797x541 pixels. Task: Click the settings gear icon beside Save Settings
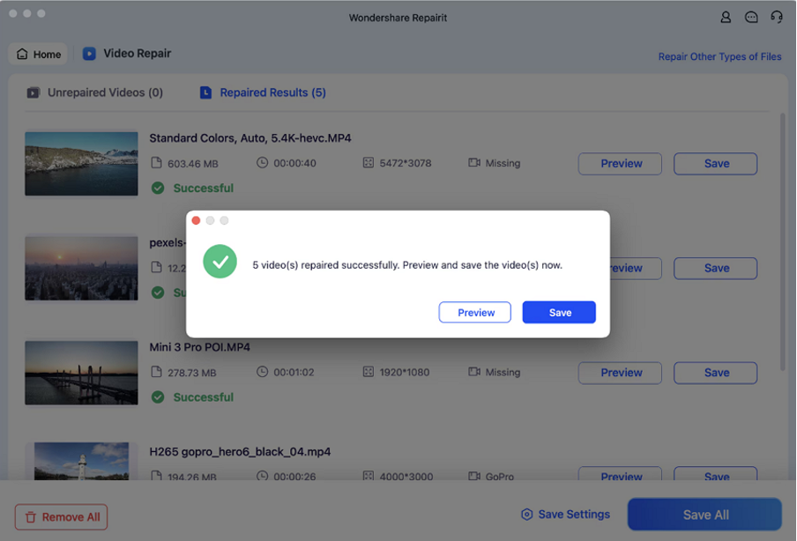(x=526, y=515)
